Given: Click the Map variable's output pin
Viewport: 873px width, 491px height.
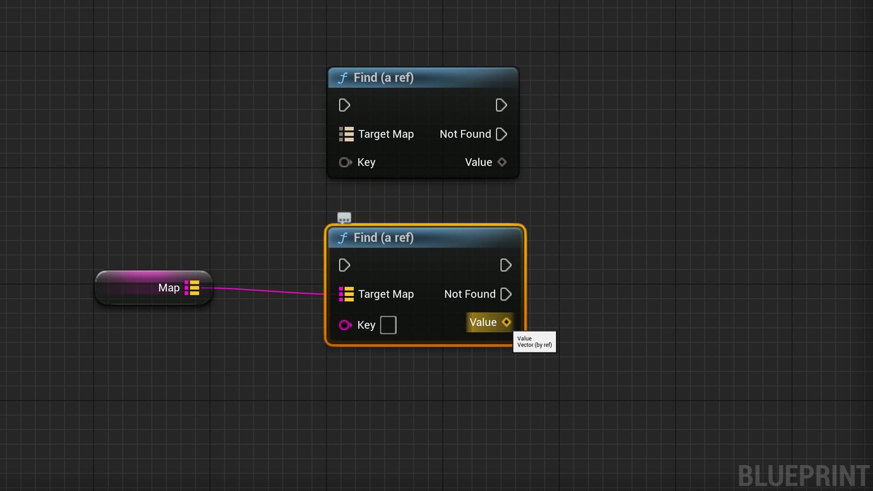Looking at the screenshot, I should pos(192,288).
